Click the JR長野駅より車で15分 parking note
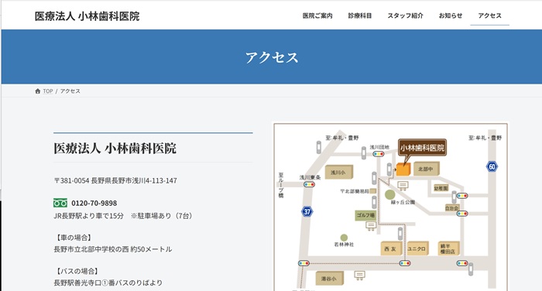 pos(122,216)
